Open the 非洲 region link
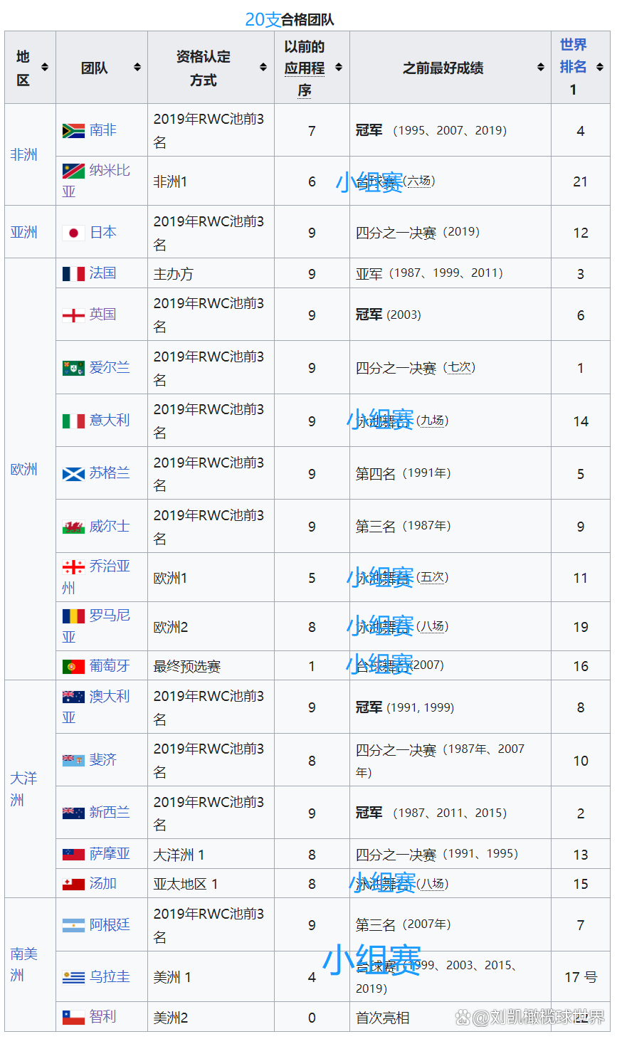The width and height of the screenshot is (617, 1039). click(x=23, y=154)
